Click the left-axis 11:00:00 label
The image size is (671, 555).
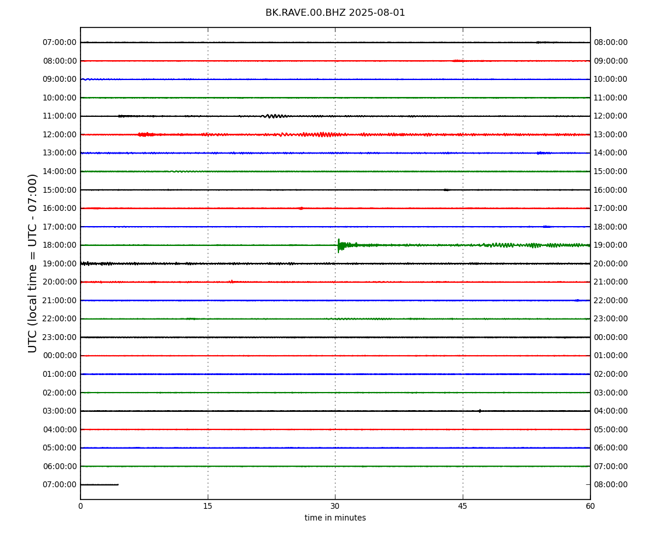(60, 116)
